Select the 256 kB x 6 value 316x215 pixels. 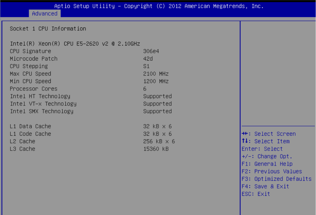[x=159, y=141]
